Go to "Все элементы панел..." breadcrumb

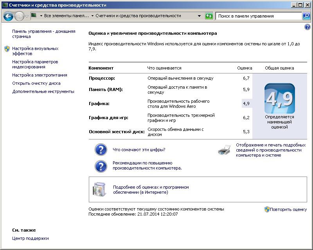click(66, 16)
